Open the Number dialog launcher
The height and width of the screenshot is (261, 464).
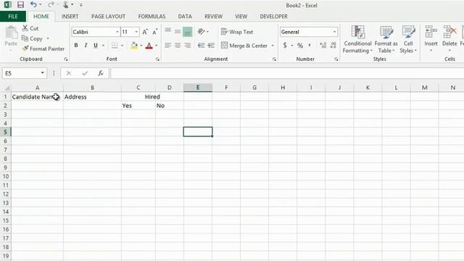click(x=336, y=59)
